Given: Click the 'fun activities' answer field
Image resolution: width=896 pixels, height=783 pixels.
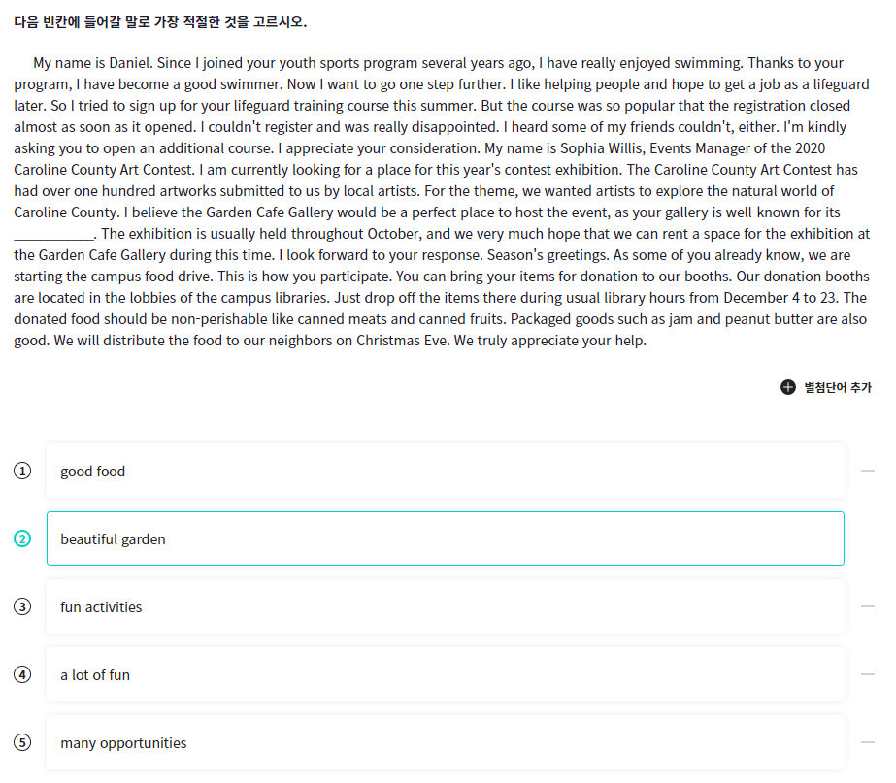Looking at the screenshot, I should (x=446, y=606).
